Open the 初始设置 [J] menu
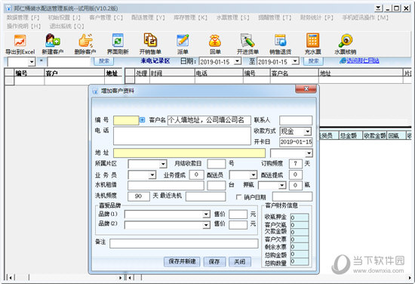Screen dimensions: 415x284 [64, 18]
